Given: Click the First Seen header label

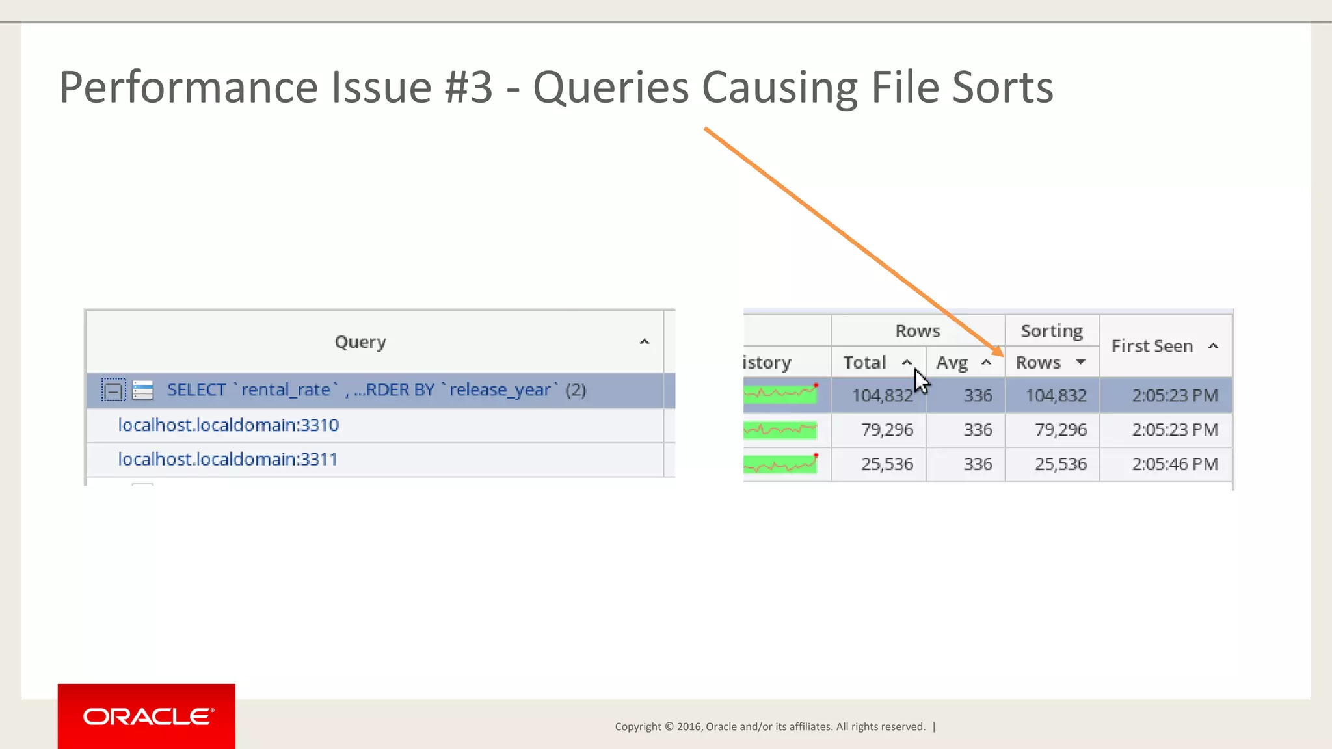Looking at the screenshot, I should point(1152,346).
